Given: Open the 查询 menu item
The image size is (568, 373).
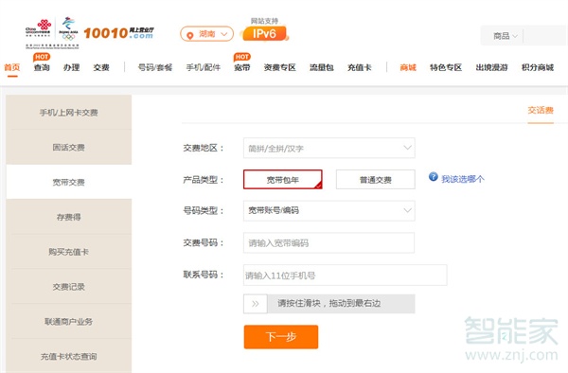Looking at the screenshot, I should click(42, 67).
